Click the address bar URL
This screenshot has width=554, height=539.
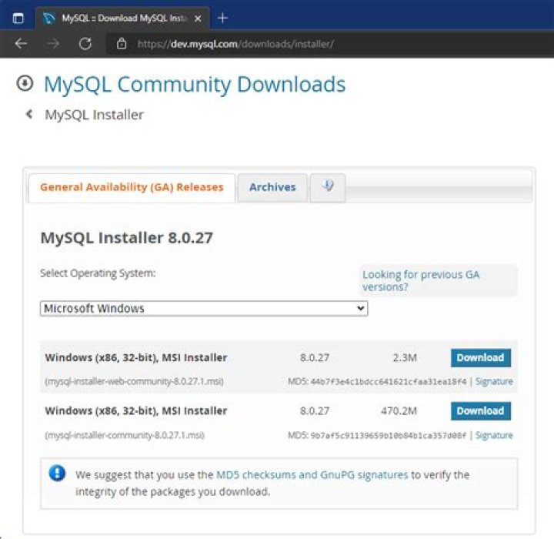(235, 44)
